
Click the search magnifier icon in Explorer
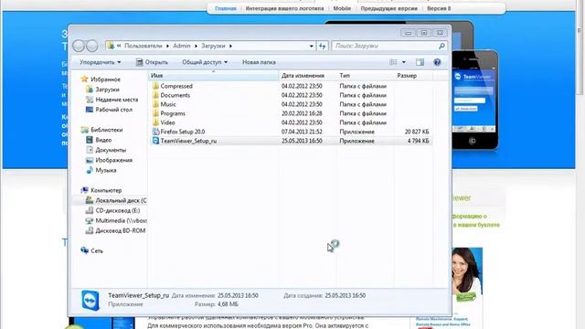tap(441, 46)
